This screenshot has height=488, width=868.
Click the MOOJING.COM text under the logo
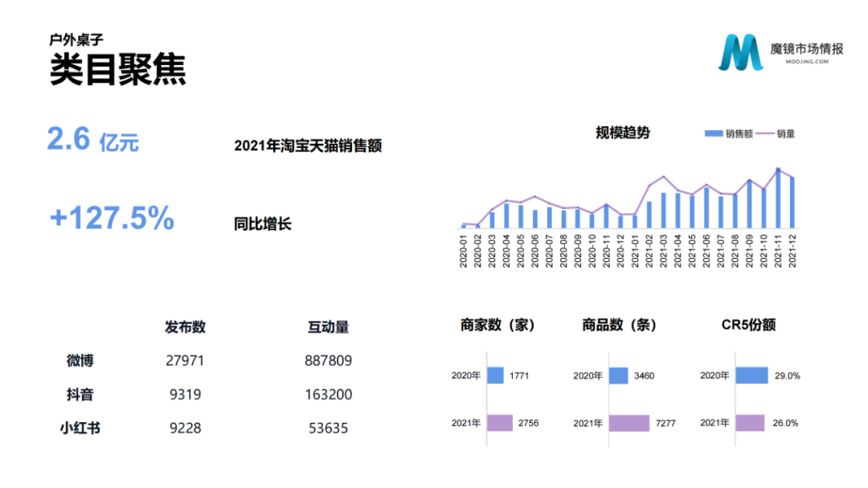pos(807,62)
